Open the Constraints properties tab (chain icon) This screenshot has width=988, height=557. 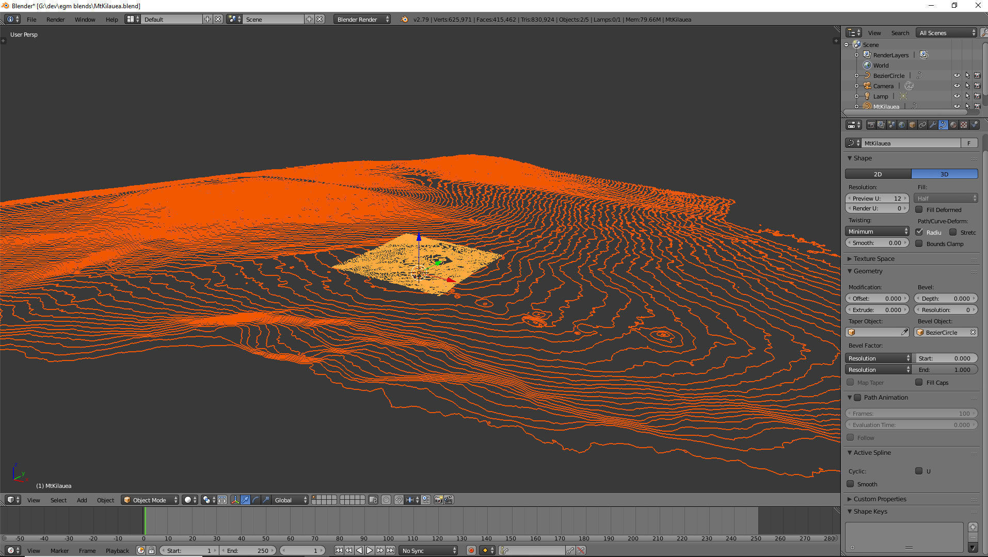click(x=922, y=125)
